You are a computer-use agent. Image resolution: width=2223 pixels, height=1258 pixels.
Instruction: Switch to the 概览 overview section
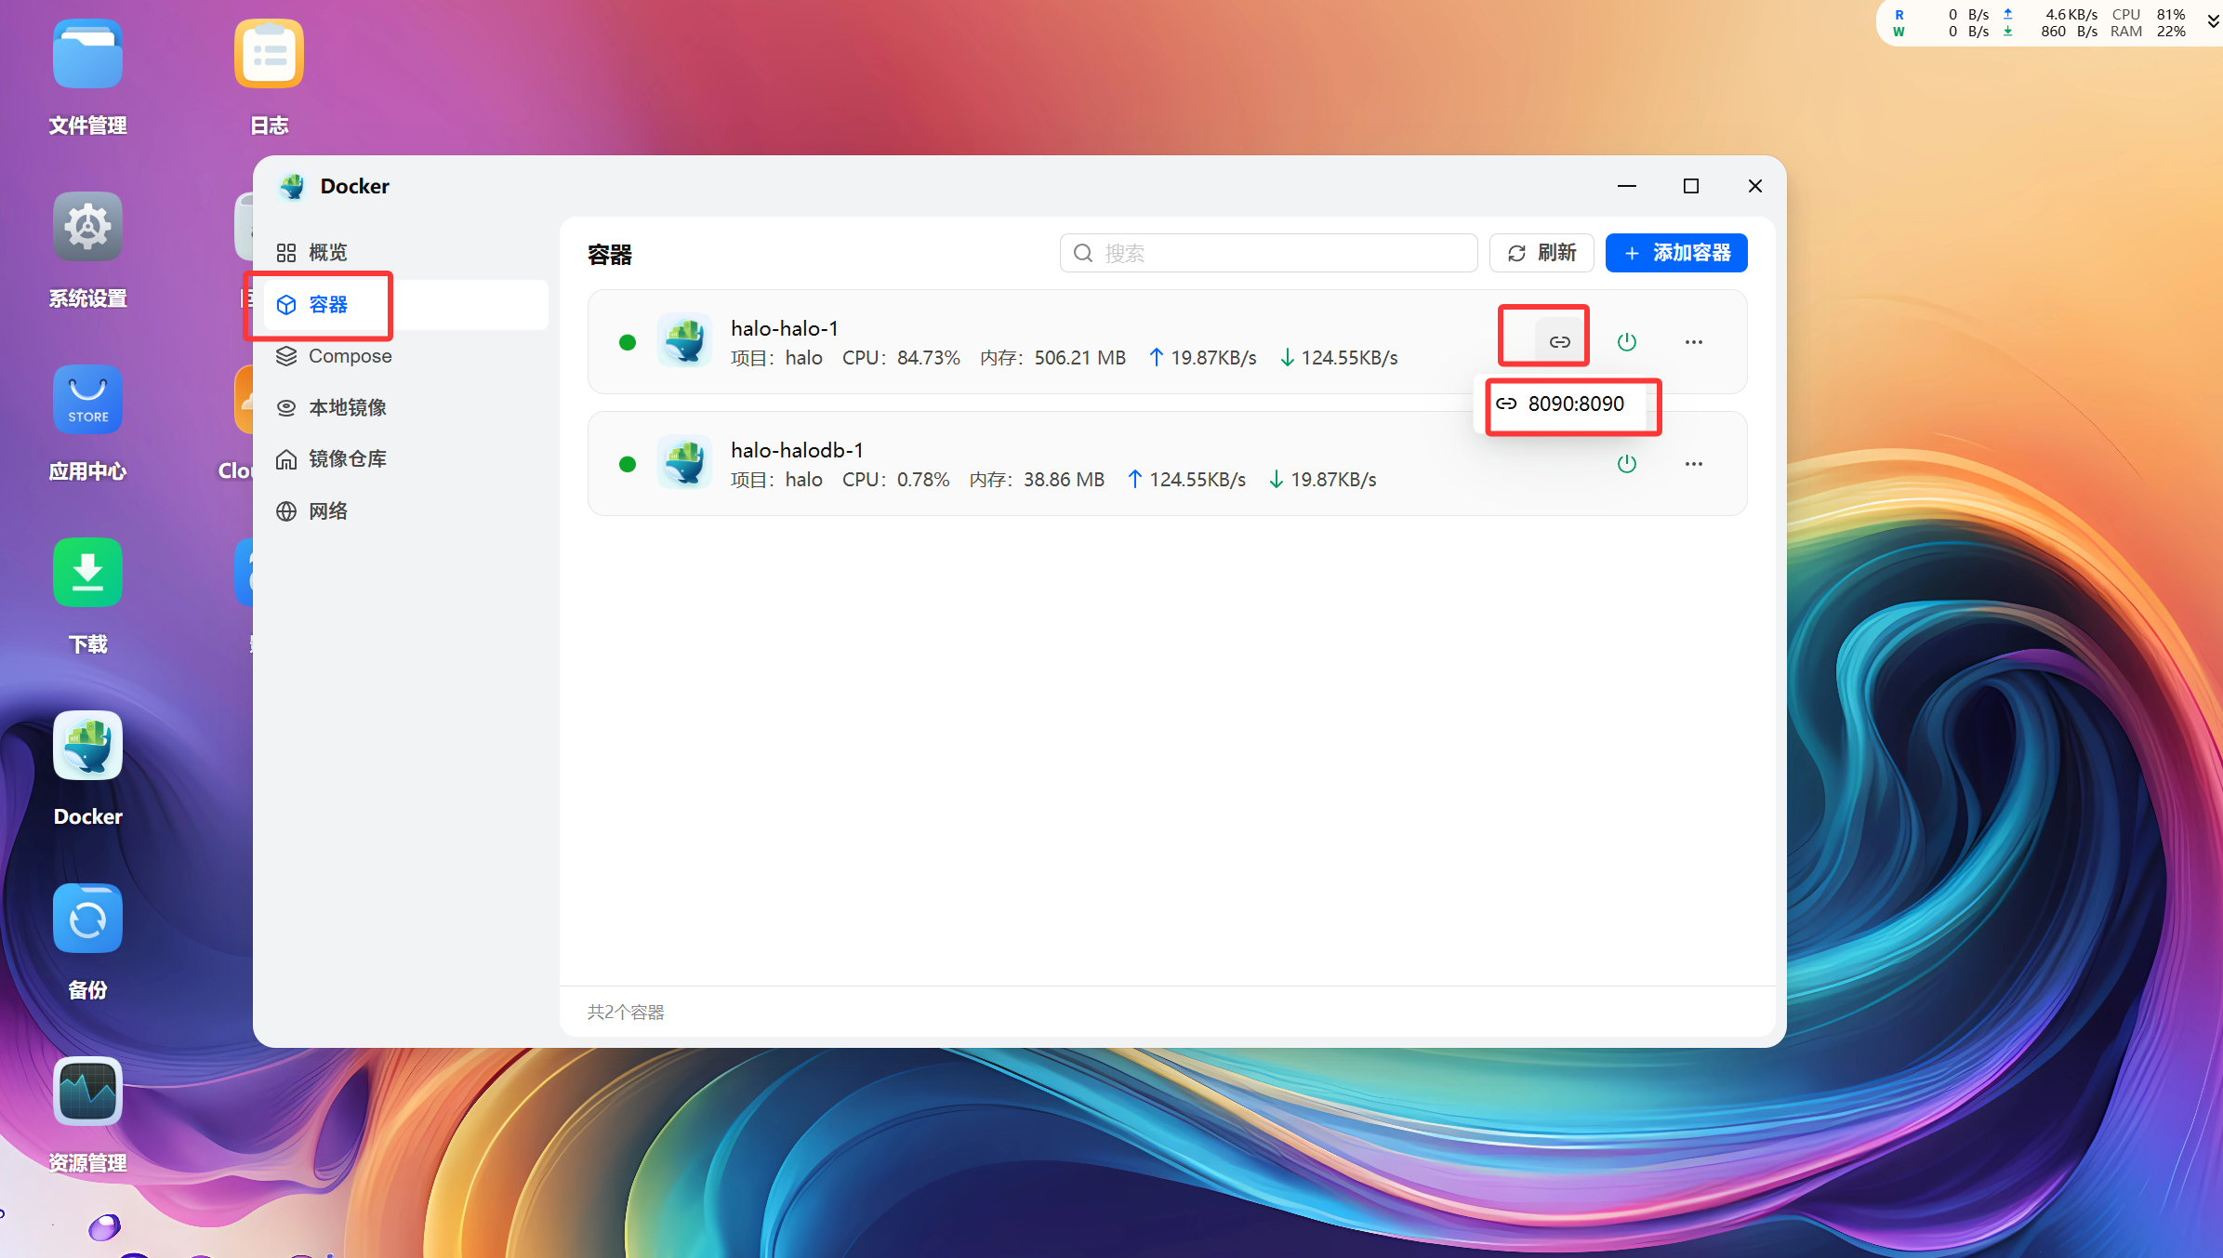coord(327,253)
